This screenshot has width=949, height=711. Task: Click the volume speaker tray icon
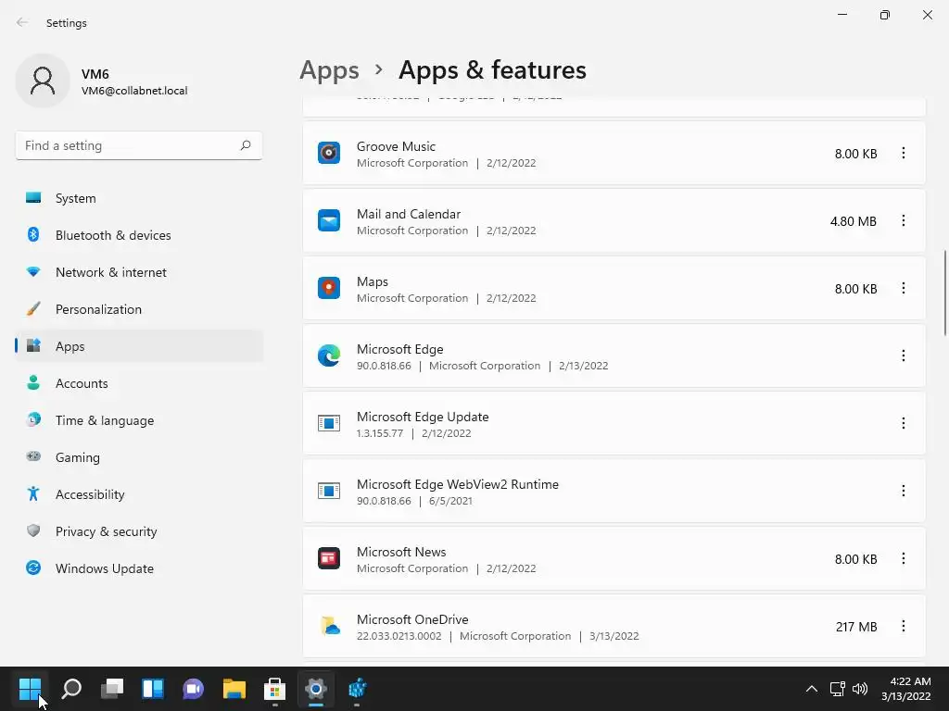(x=859, y=689)
